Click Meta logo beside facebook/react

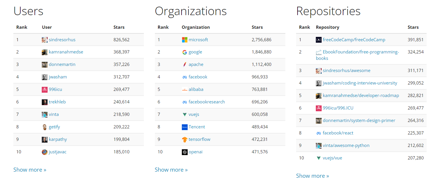[x=319, y=133]
